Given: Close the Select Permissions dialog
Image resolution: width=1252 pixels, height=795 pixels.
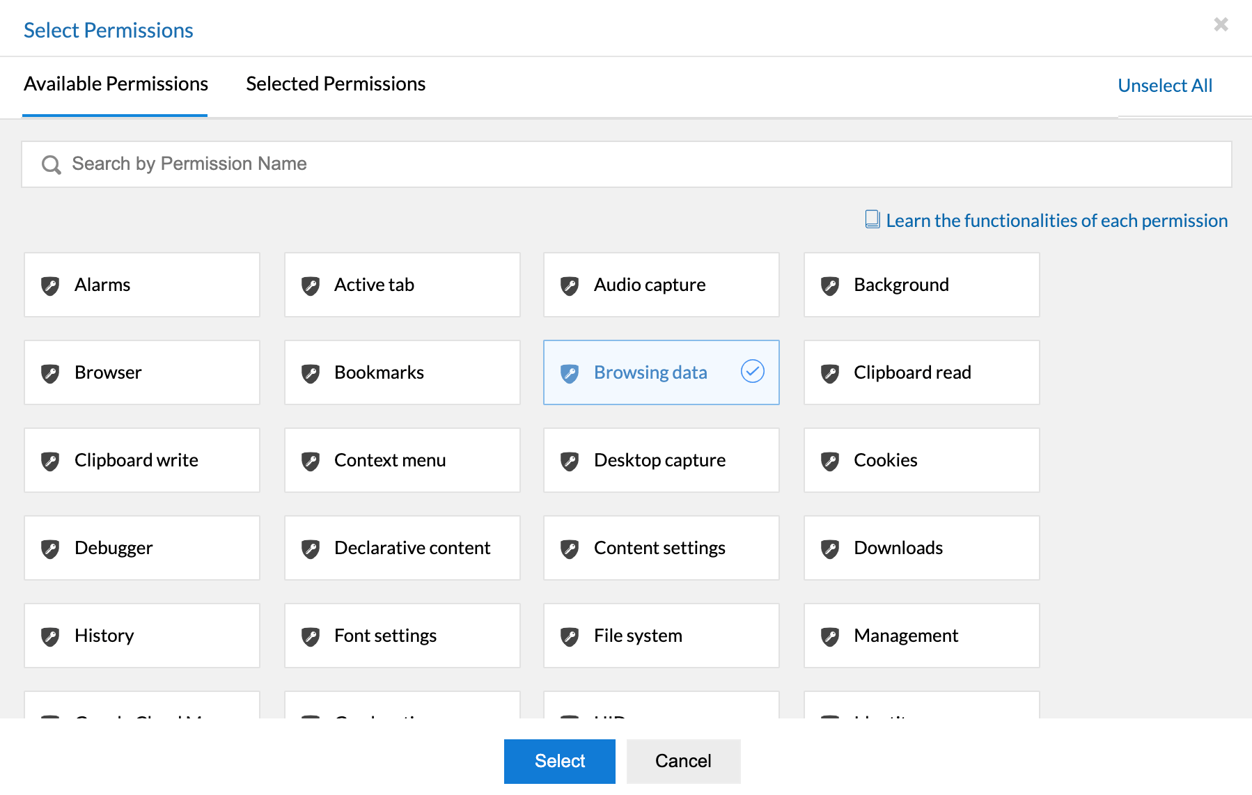Looking at the screenshot, I should click(x=1221, y=24).
